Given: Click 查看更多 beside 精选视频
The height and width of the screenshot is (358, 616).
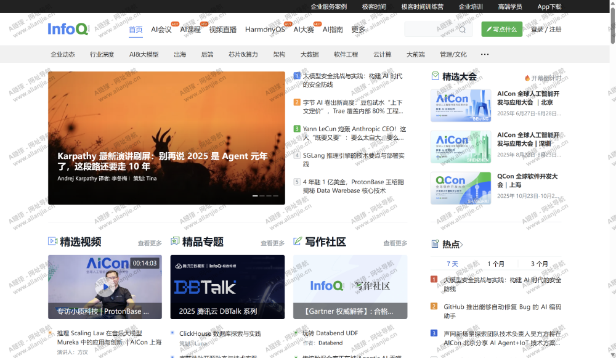Looking at the screenshot, I should [150, 243].
